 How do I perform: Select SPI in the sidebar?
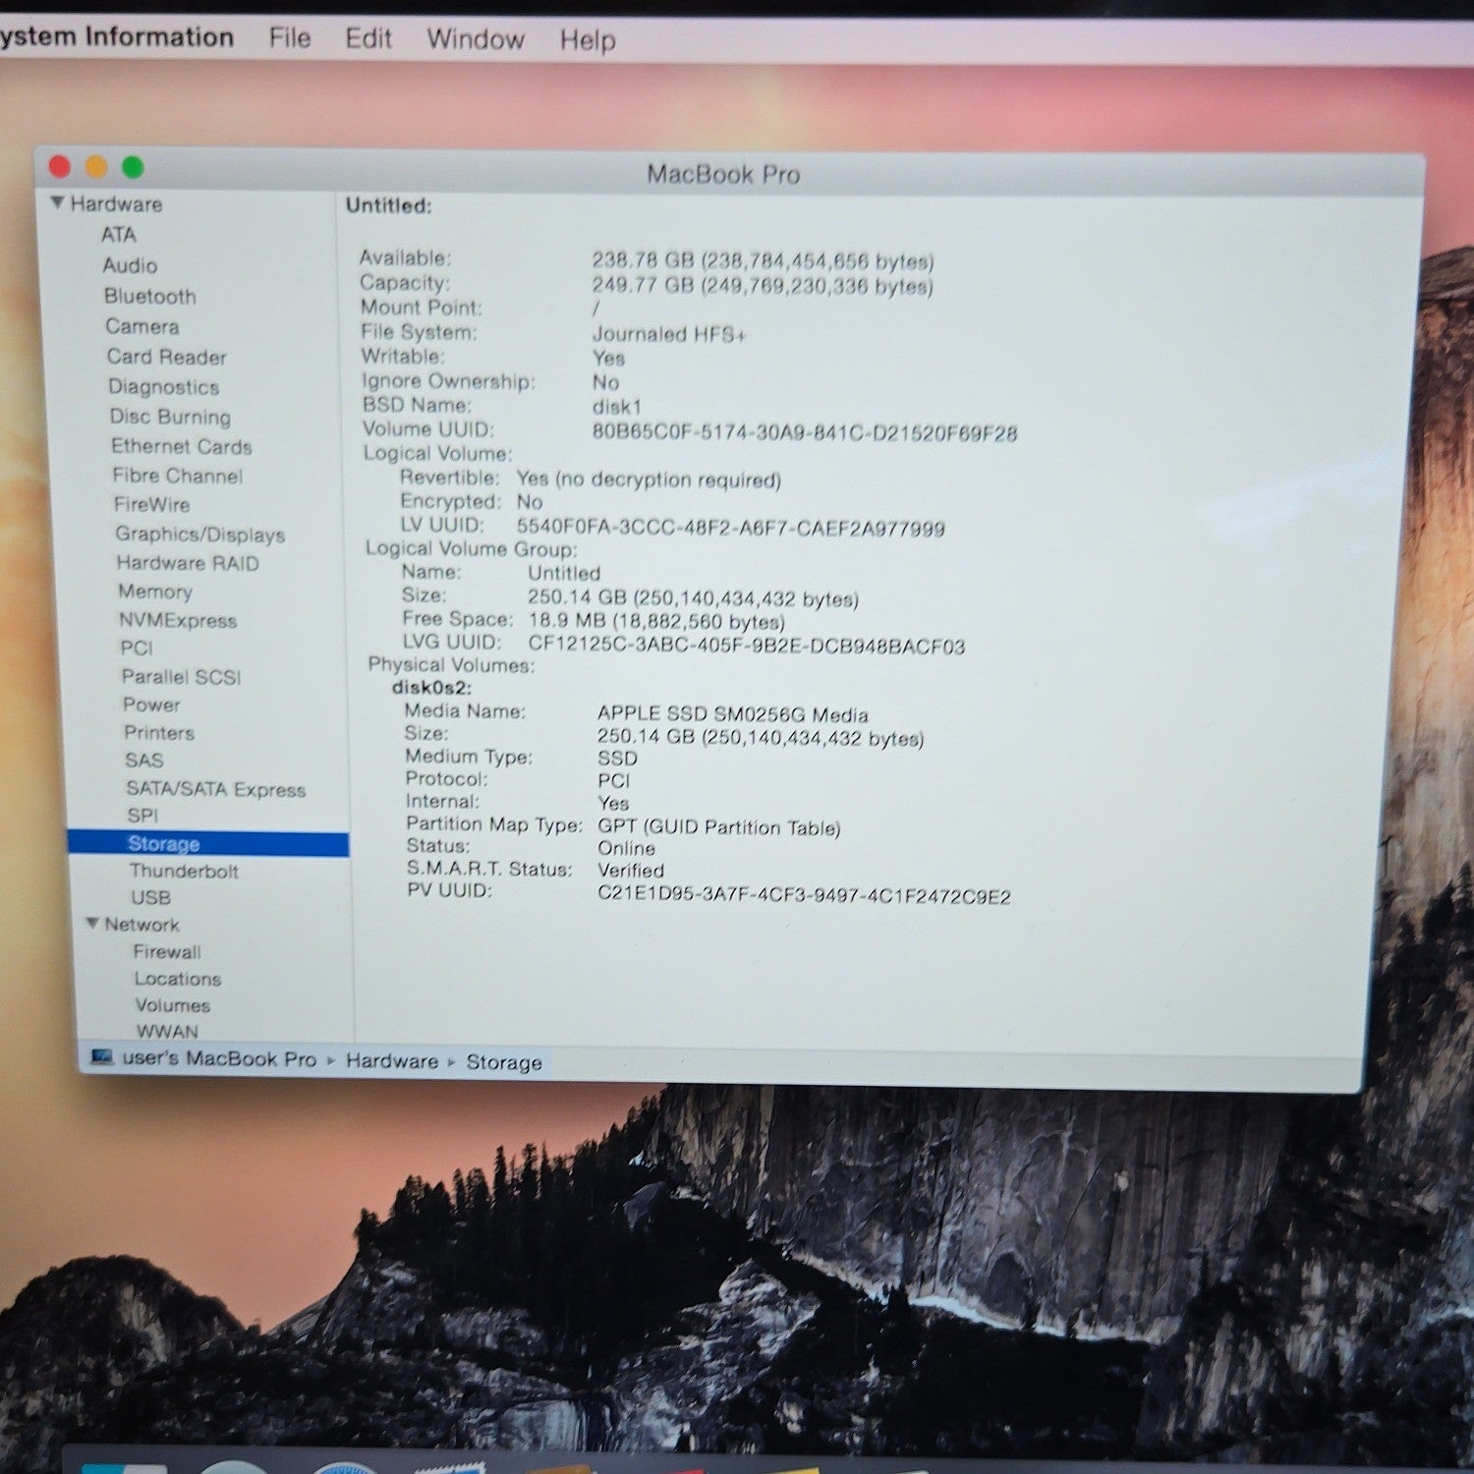pyautogui.click(x=142, y=816)
